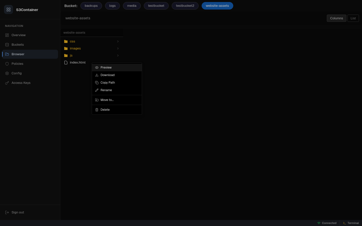Click the download arrow icon in context menu
This screenshot has height=226, width=362.
coord(97,75)
